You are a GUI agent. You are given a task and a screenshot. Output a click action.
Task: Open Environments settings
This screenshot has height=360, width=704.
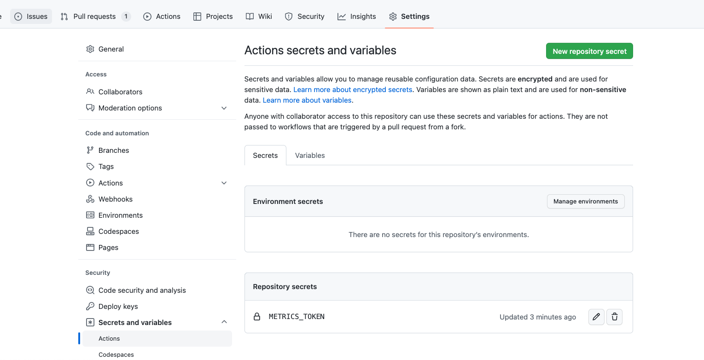click(x=157, y=215)
